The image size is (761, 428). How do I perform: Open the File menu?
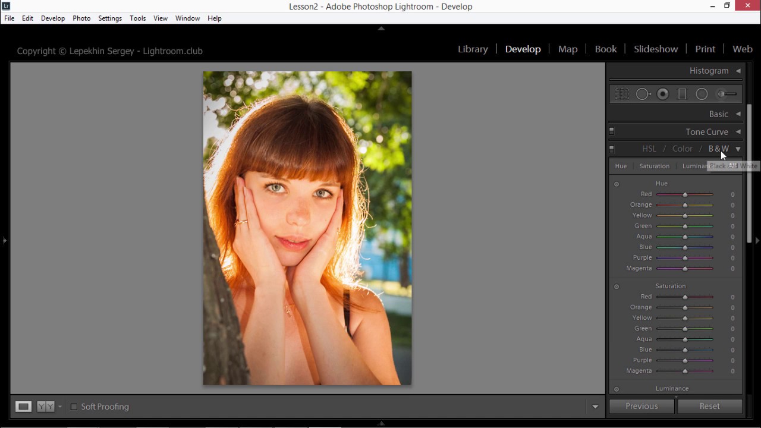coord(10,18)
